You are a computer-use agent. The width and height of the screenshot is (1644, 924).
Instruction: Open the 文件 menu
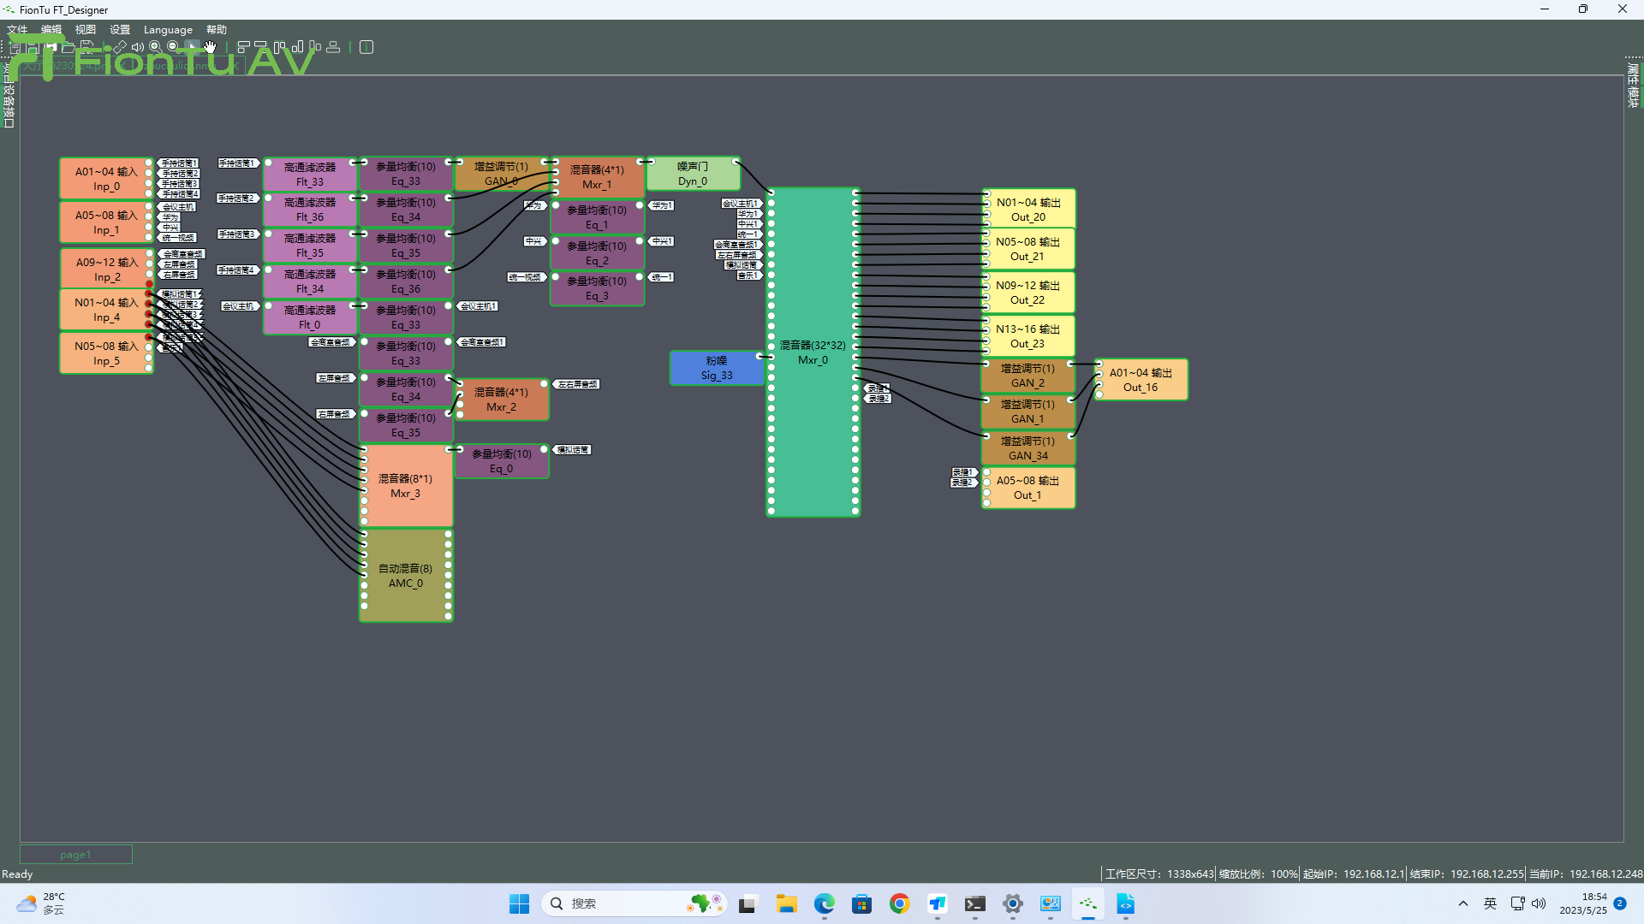pos(17,29)
